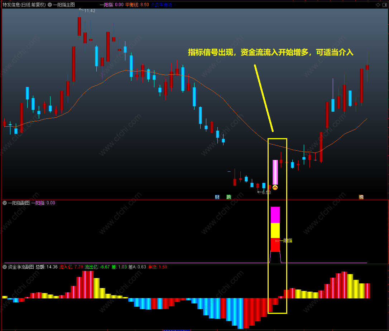The width and height of the screenshot is (389, 331).
Task: Click the 一阳指: 0.00 value in main chart header
Action: click(x=111, y=5)
